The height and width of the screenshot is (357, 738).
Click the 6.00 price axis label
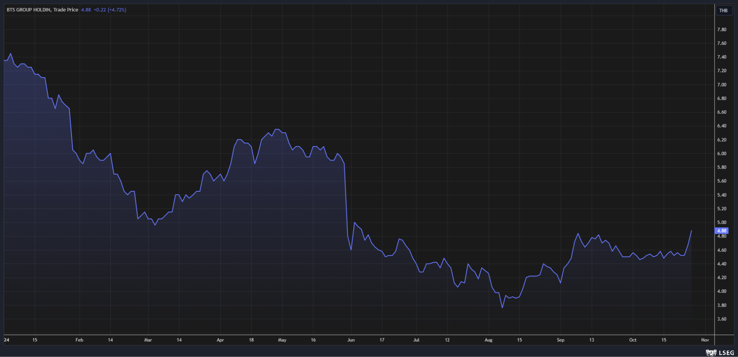721,153
